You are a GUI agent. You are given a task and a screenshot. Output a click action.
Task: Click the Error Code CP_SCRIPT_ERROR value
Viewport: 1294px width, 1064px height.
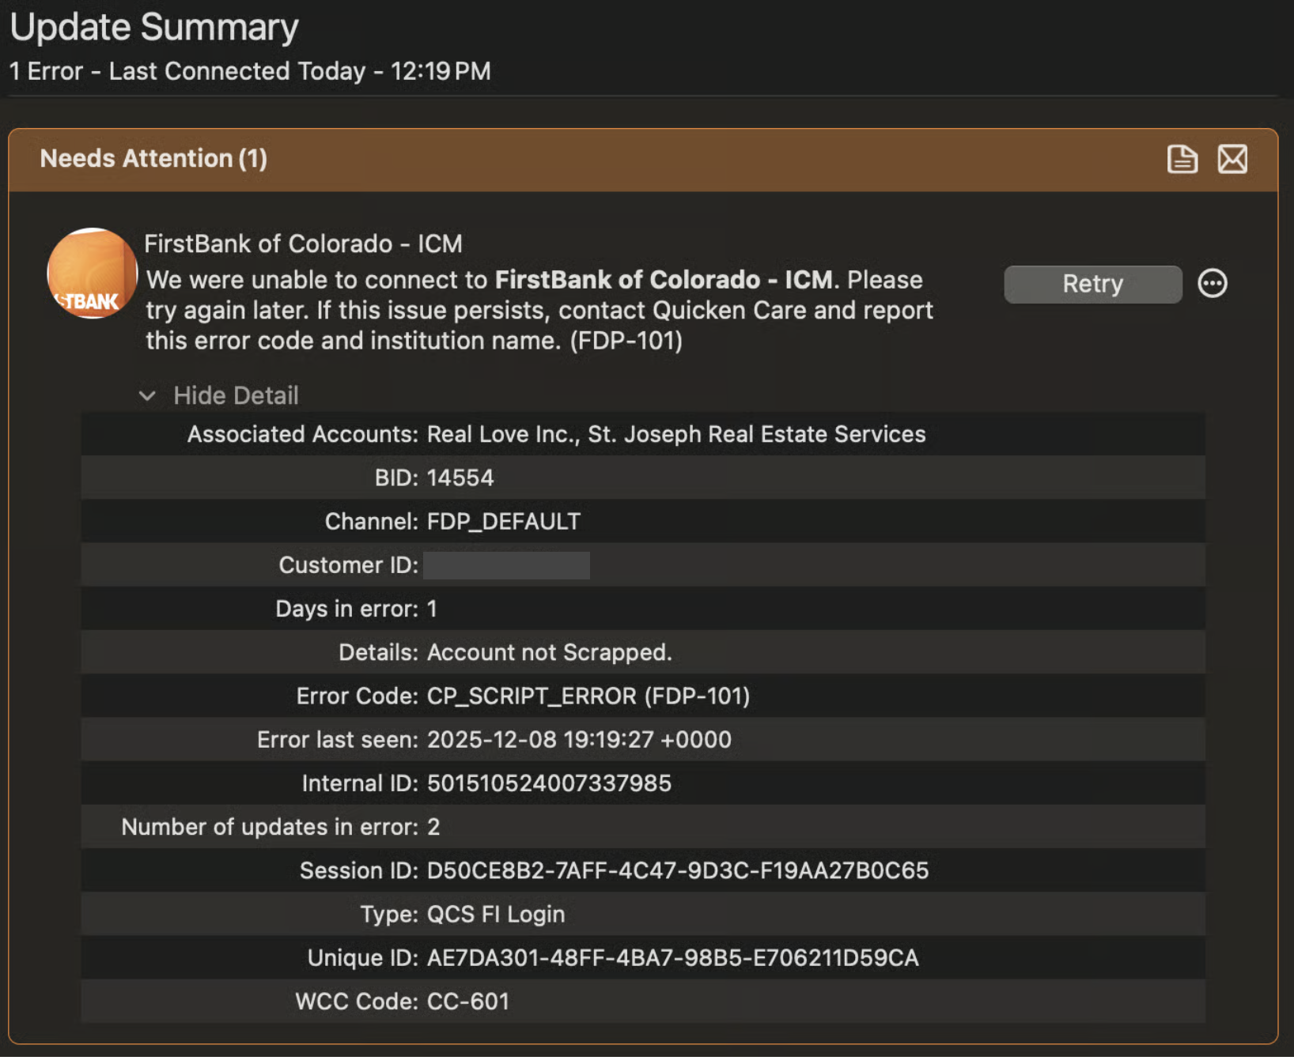588,696
